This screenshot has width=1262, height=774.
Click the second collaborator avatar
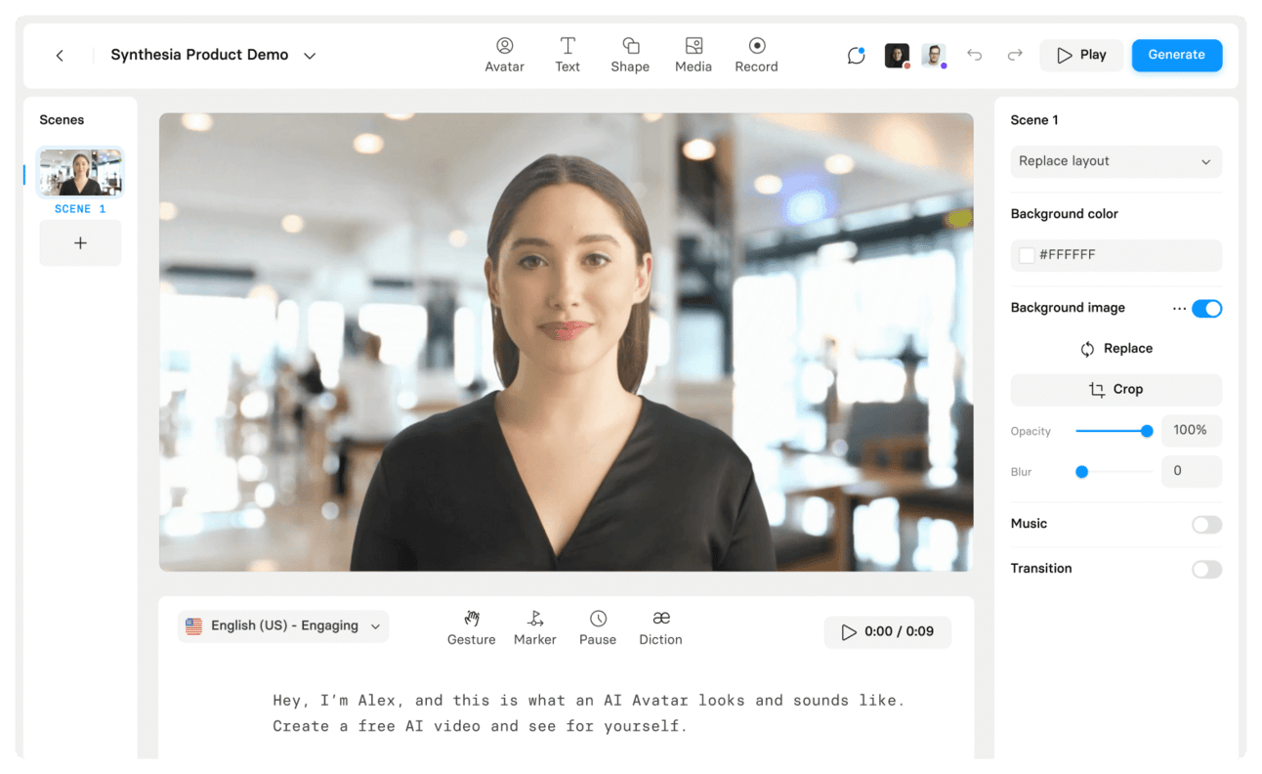coord(934,56)
